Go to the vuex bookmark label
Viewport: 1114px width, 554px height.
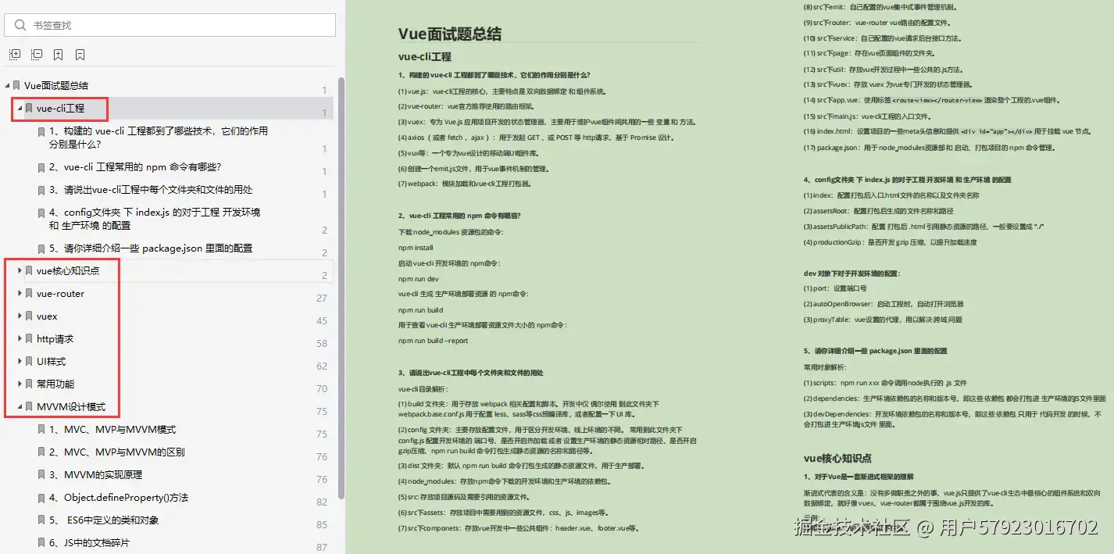click(x=47, y=316)
